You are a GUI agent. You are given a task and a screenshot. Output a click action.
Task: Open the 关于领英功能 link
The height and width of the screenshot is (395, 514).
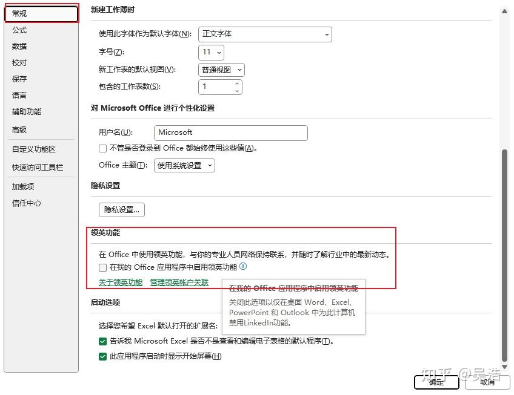121,282
